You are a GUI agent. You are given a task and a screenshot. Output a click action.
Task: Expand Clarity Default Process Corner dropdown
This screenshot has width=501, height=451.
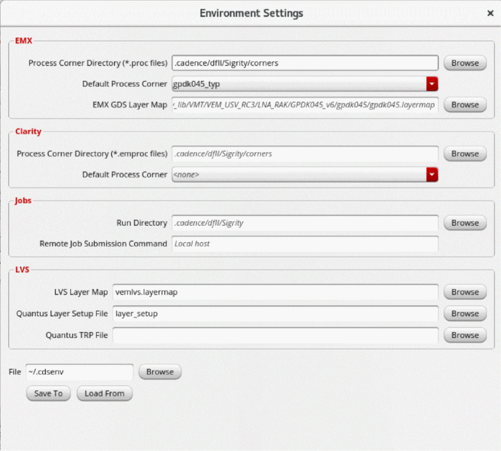(x=432, y=175)
